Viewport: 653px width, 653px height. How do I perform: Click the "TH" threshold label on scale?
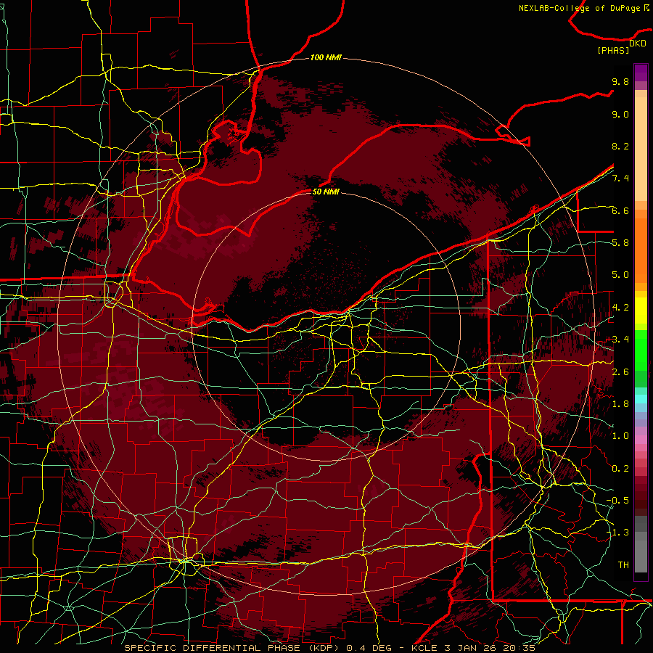pyautogui.click(x=623, y=564)
